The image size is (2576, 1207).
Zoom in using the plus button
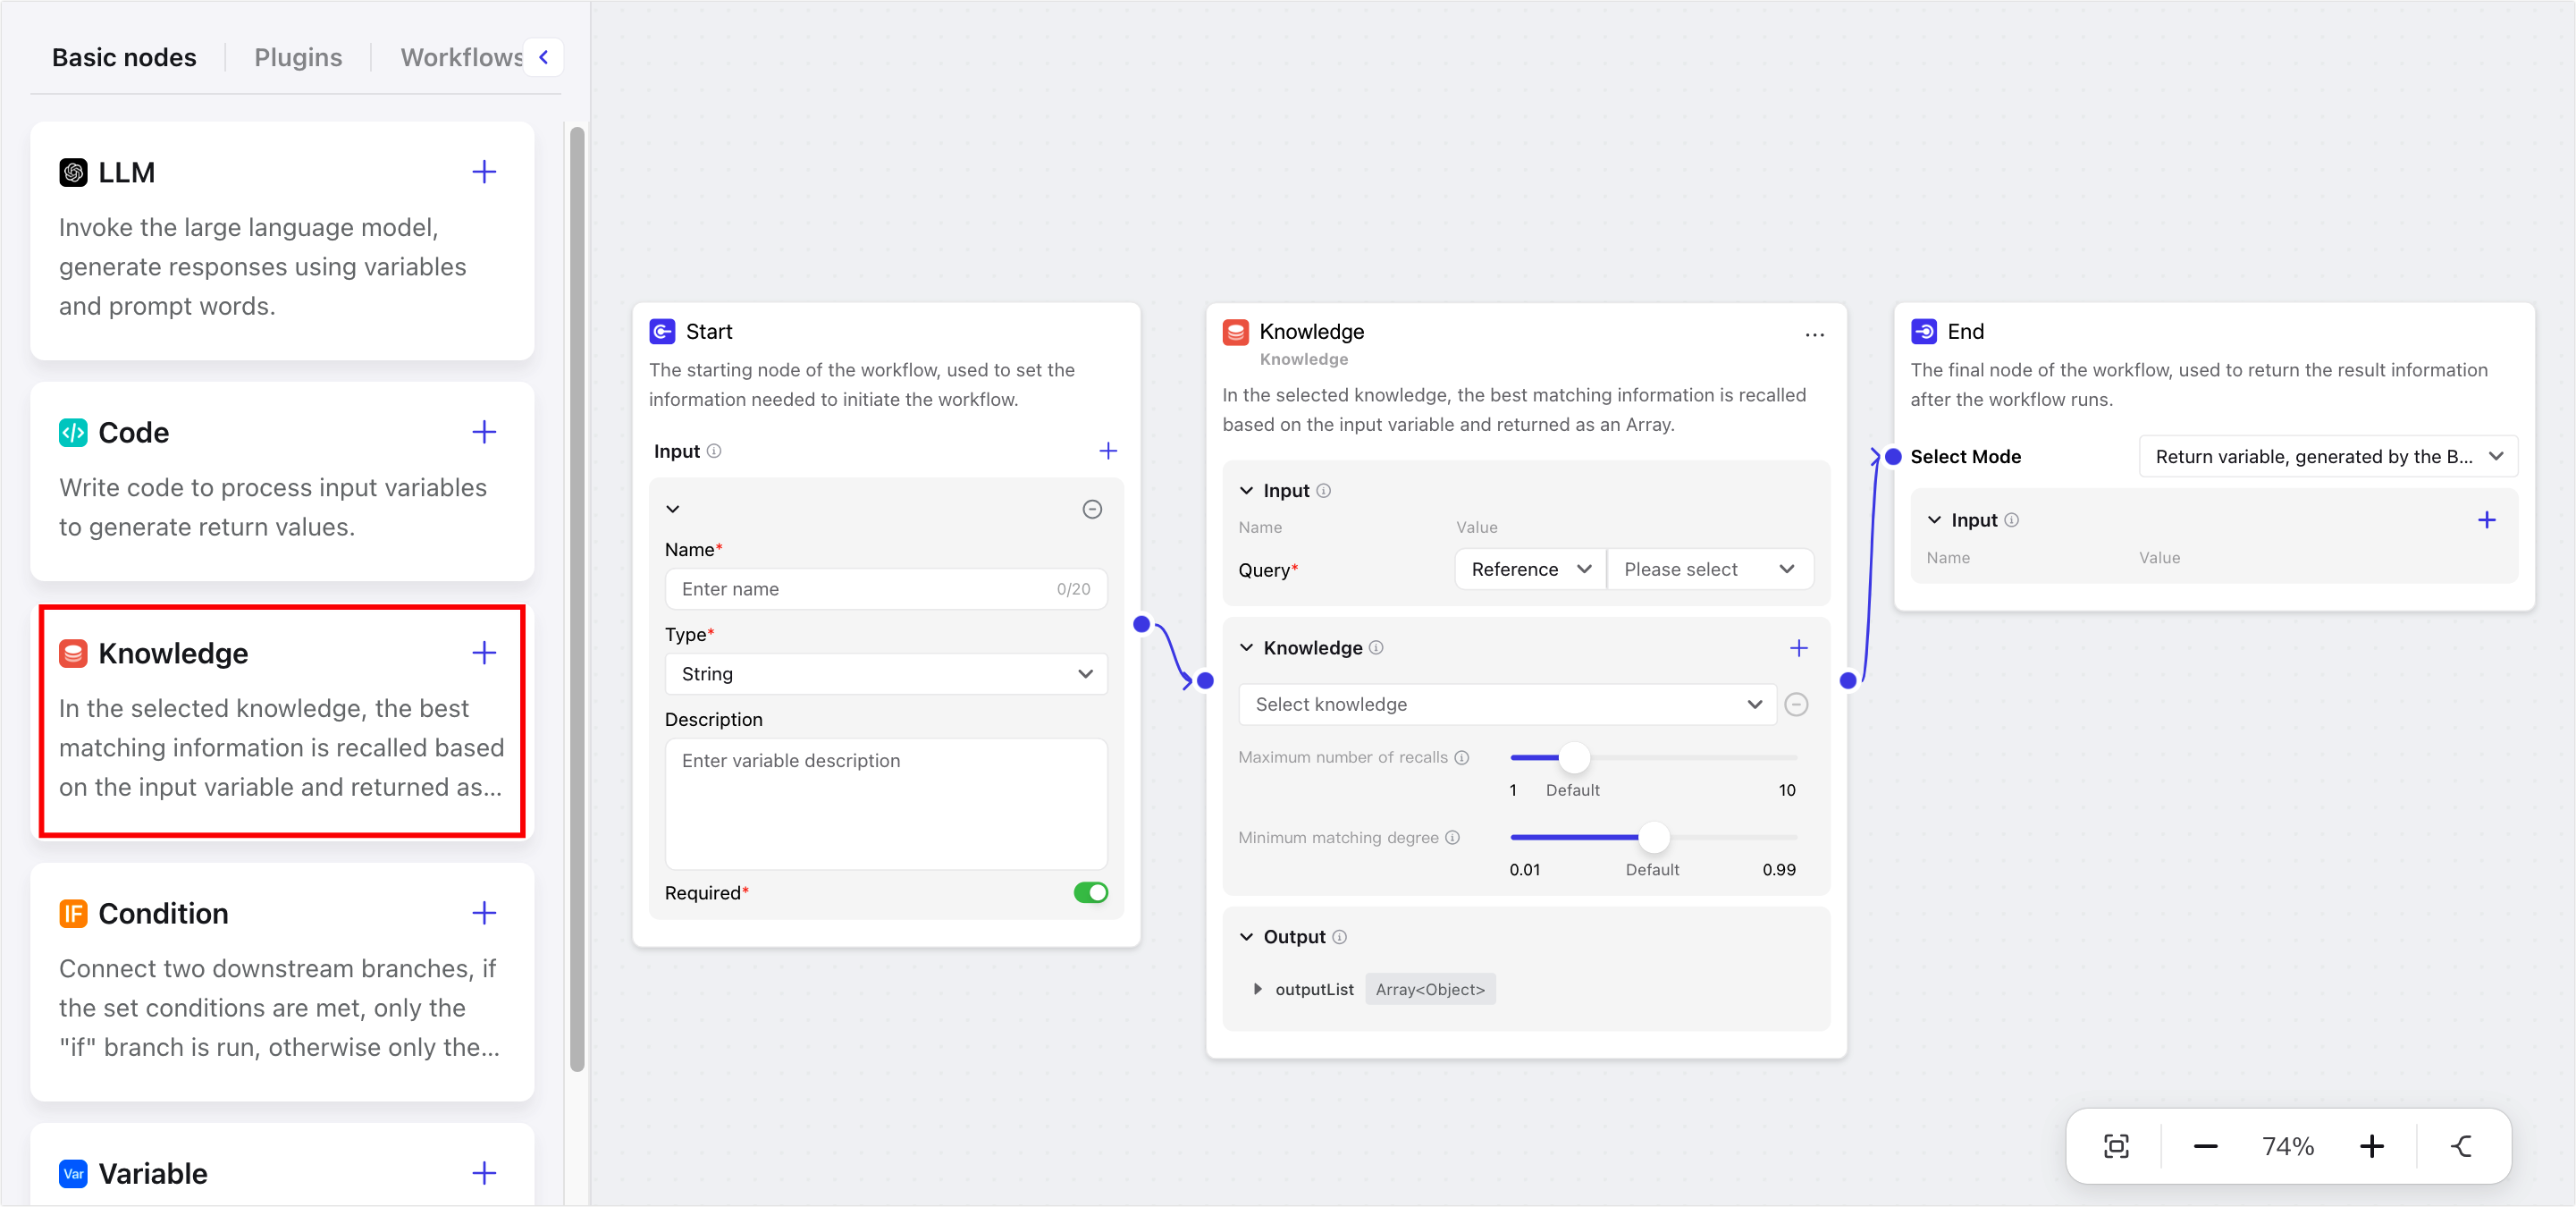click(x=2371, y=1146)
